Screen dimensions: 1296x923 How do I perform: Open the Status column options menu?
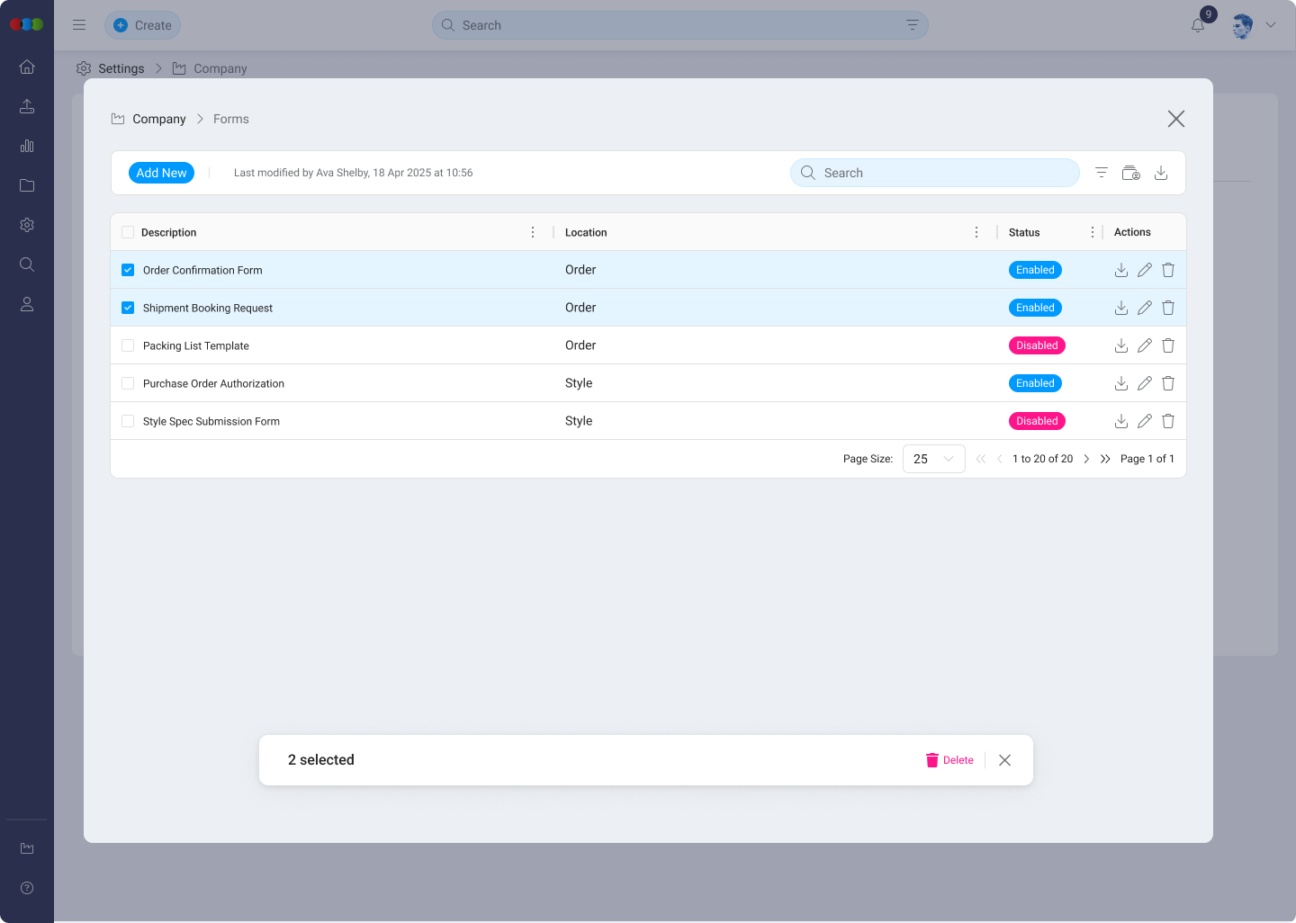point(1092,231)
